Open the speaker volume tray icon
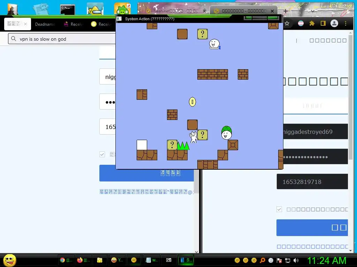 [296, 260]
